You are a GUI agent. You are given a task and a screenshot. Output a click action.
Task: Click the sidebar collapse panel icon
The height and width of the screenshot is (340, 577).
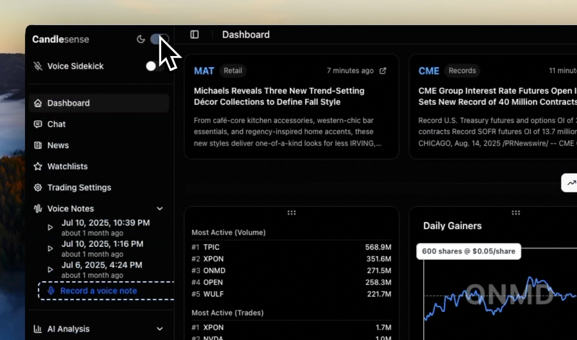pos(194,34)
